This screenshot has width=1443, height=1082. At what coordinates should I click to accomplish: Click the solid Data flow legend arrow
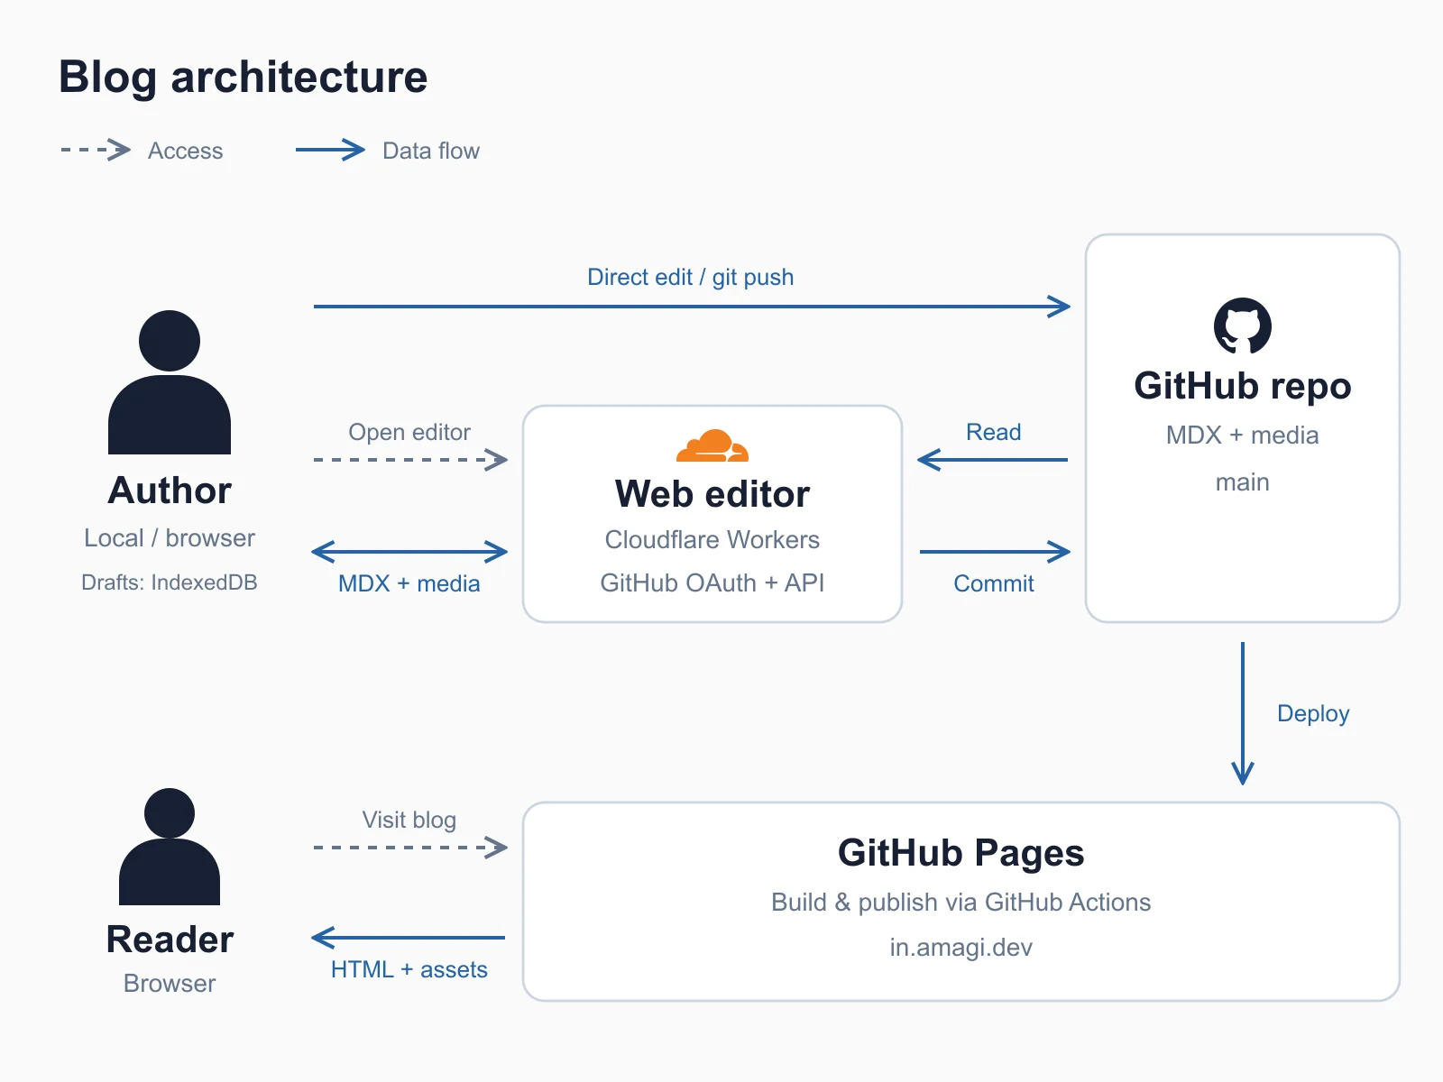pyautogui.click(x=330, y=150)
